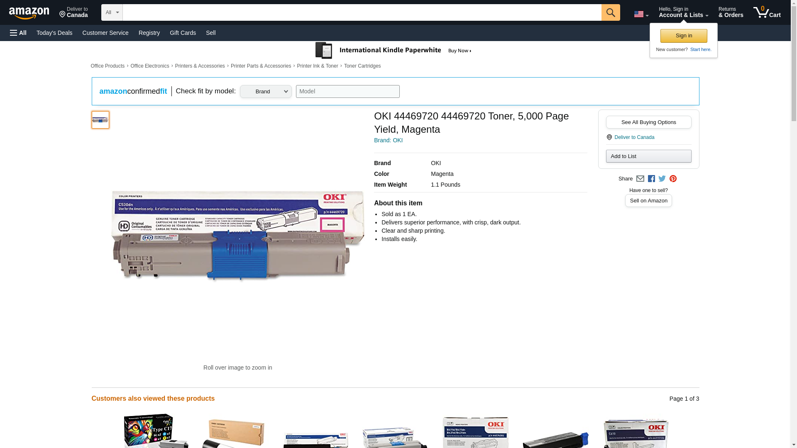Open the All hamburger menu

18,33
